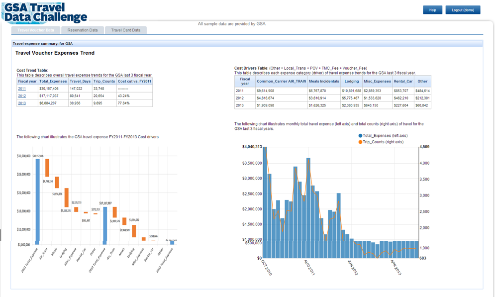Open the Reservation Data tab
495x297 pixels.
[83, 30]
